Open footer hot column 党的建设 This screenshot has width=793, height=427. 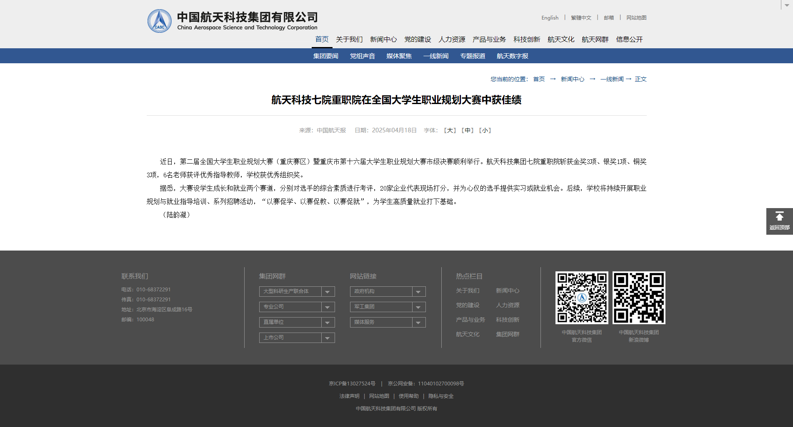pyautogui.click(x=468, y=305)
